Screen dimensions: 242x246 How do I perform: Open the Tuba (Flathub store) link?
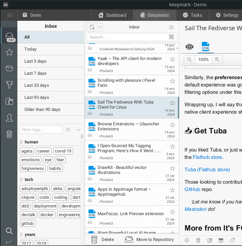click(207, 170)
